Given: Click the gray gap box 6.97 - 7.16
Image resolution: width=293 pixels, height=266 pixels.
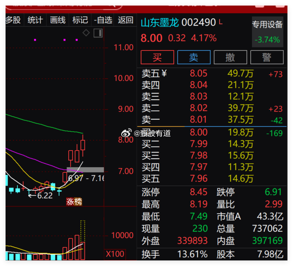Looking at the screenshot, I should [x=85, y=170].
